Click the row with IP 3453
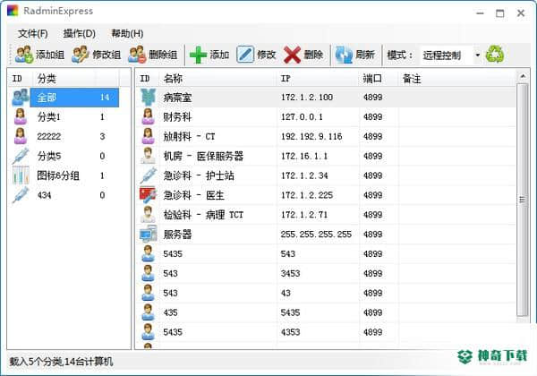This screenshot has height=376, width=537. click(326, 273)
